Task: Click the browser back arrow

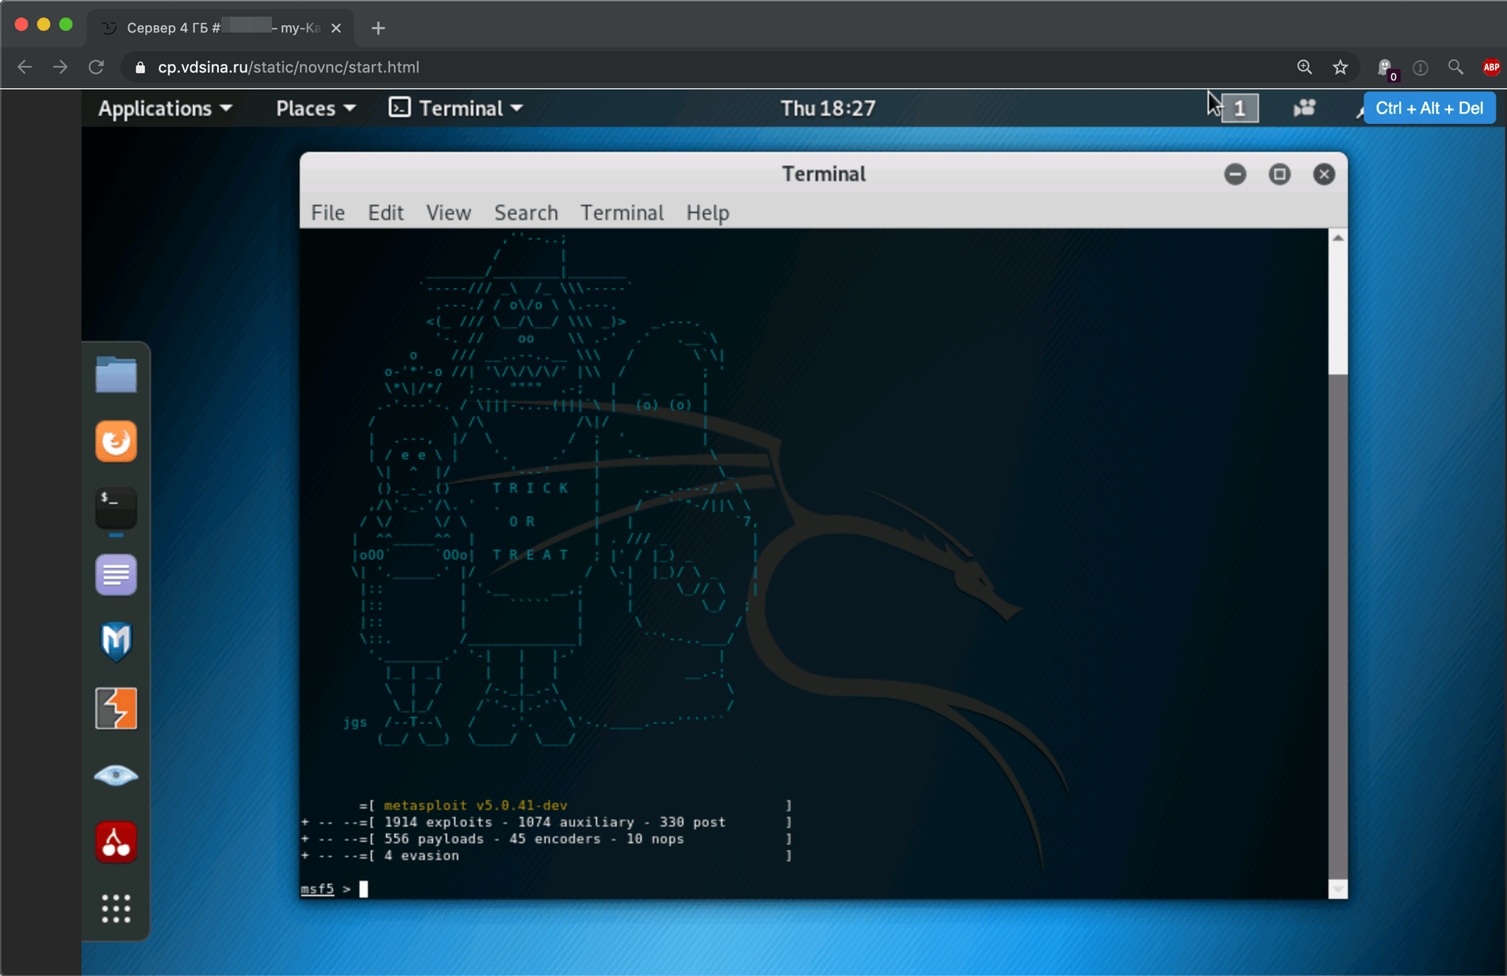Action: pos(25,67)
